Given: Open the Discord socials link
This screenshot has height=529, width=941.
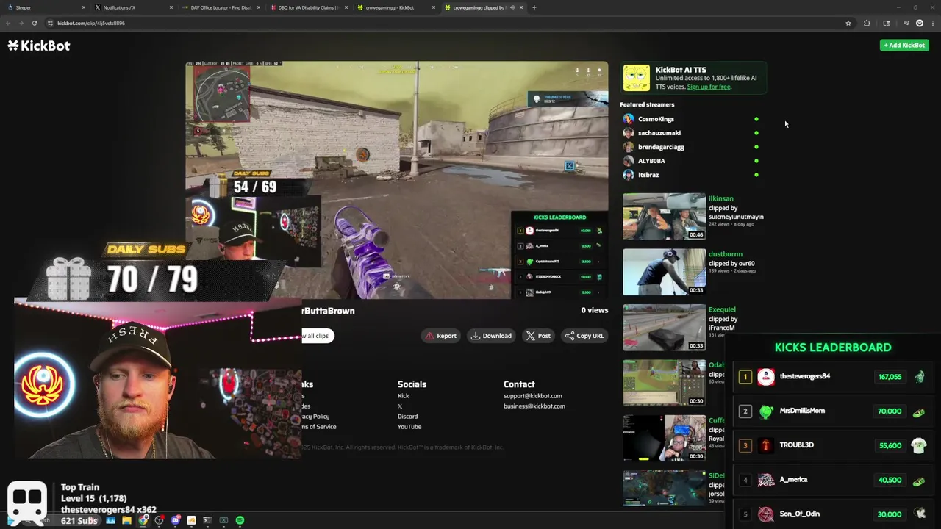Looking at the screenshot, I should pos(407,417).
